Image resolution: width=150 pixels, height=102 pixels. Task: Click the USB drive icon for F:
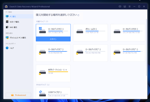coord(42,93)
